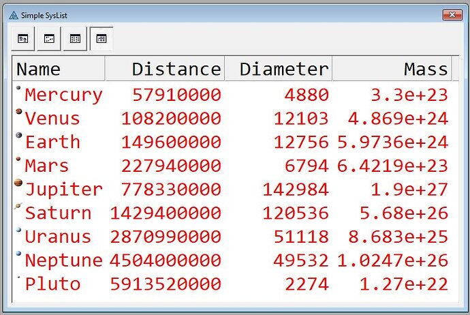
Task: Click Mars diameter value 6794
Action: point(307,166)
